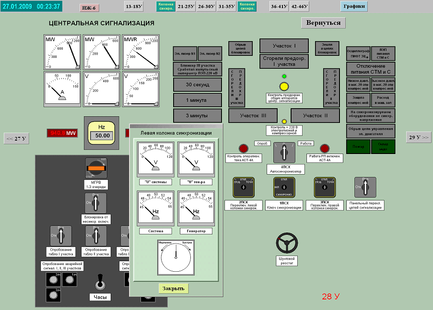This screenshot has width=433, height=310.
Task: Turn the 4ПСХ Автосинхронизатор key switch
Action: (284, 154)
